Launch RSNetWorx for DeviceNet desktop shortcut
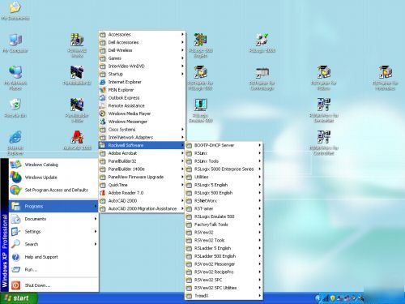This screenshot has height=304, width=405. pos(324,110)
